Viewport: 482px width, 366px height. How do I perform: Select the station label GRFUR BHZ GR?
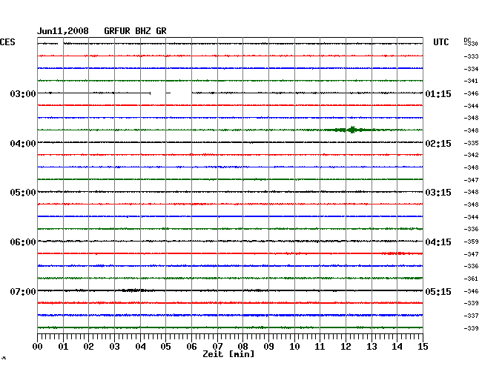[135, 31]
